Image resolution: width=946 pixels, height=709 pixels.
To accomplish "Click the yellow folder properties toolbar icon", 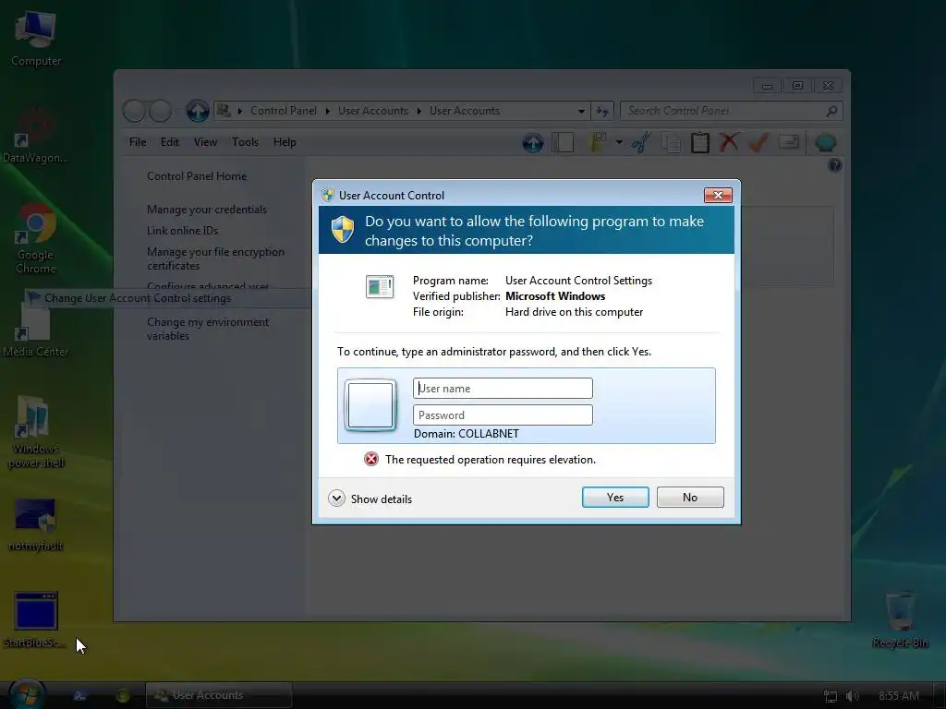I will [x=598, y=143].
